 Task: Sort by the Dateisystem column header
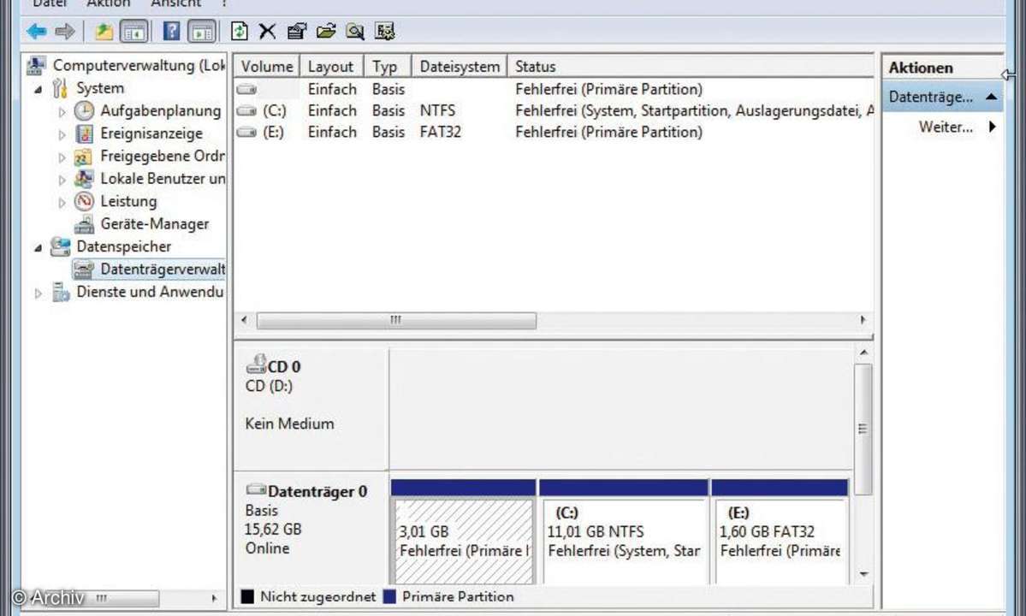(460, 66)
